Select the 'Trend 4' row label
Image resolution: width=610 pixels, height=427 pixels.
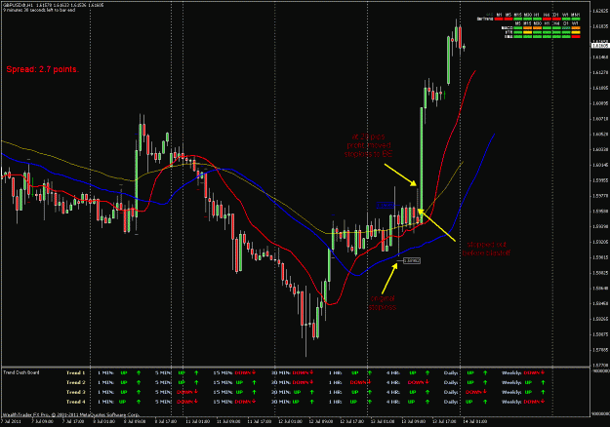point(76,402)
